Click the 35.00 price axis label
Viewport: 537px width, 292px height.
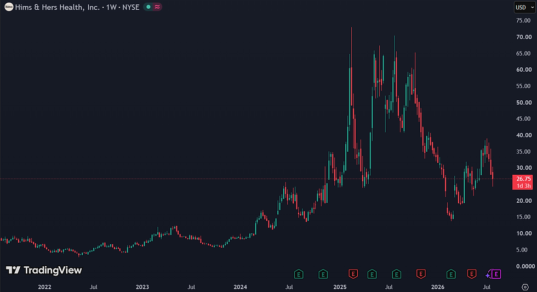(523, 152)
